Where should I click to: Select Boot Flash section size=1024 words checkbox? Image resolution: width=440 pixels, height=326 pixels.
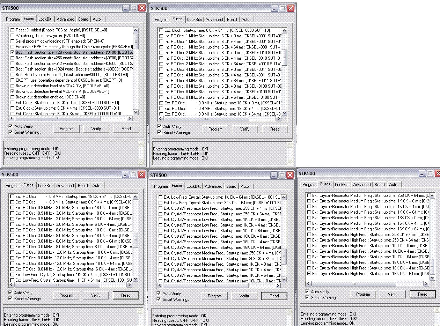point(13,69)
